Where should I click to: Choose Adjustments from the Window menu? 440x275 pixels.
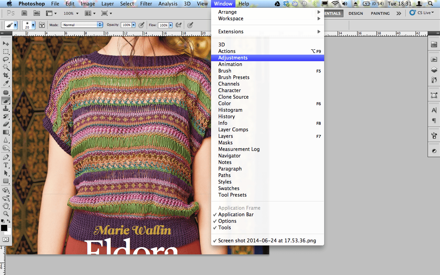pos(267,58)
